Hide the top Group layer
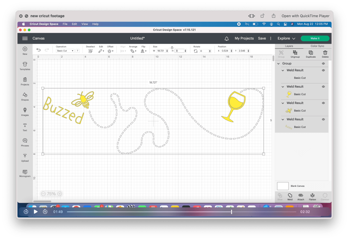 323,63
